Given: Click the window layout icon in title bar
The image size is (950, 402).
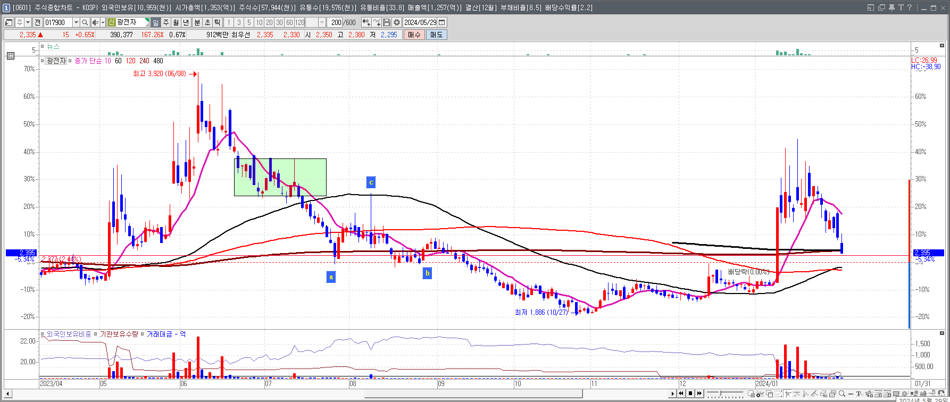Looking at the screenshot, I should 871,7.
